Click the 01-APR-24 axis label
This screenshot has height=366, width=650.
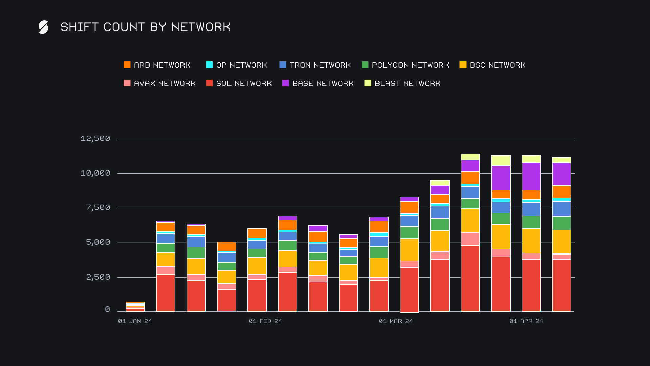(x=526, y=321)
